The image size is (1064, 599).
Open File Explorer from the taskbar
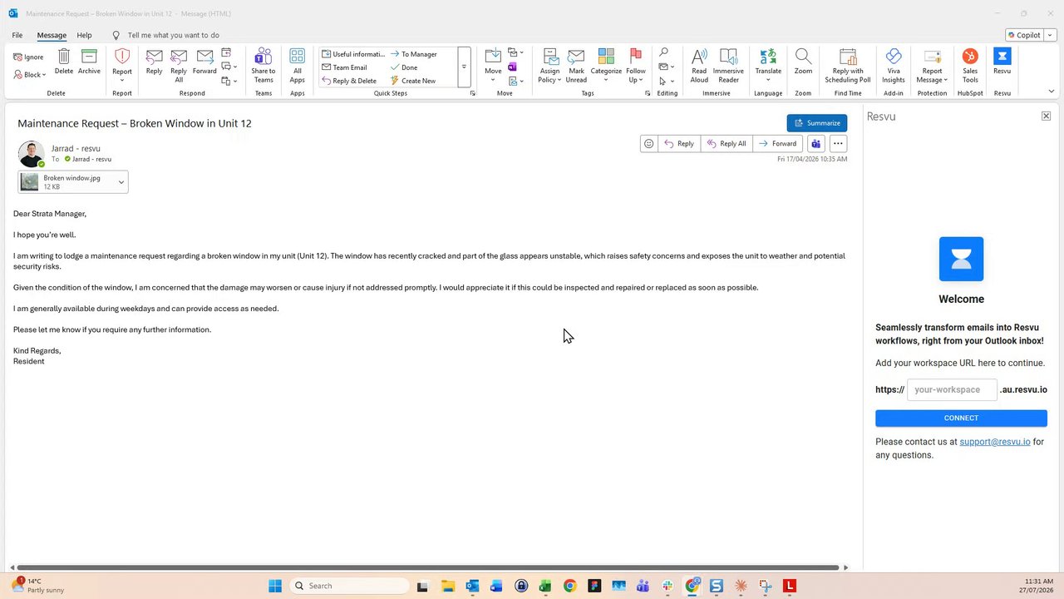click(x=447, y=586)
